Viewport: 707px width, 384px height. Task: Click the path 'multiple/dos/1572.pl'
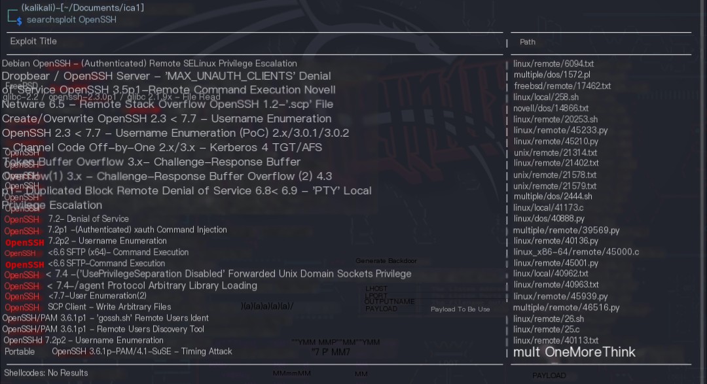click(x=552, y=75)
